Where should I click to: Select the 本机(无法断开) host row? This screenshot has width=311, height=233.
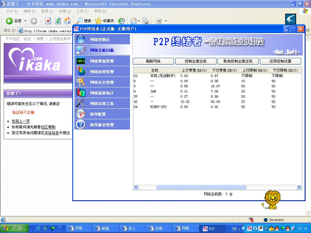(217, 76)
